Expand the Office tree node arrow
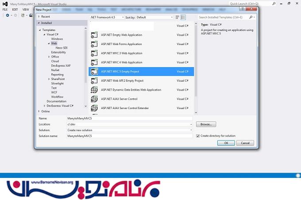Viewport: 301px width, 200px height. pos(49,57)
